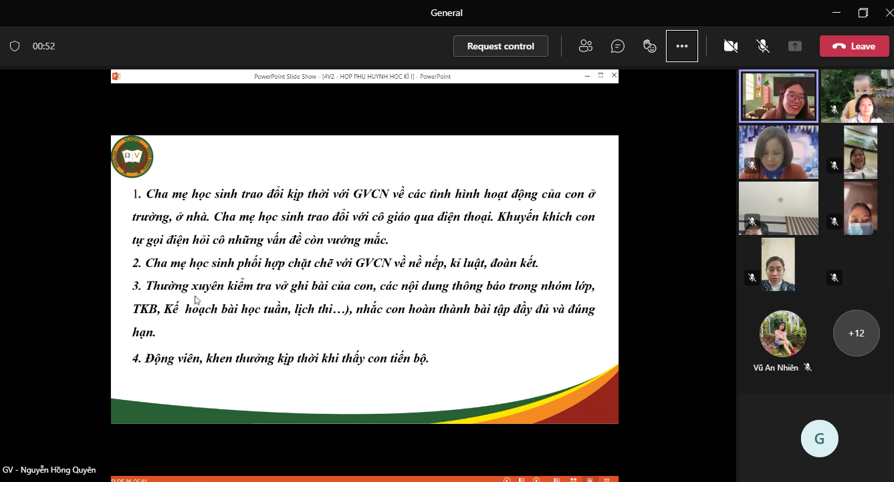The width and height of the screenshot is (894, 482).
Task: Select the video tile with the blue face mask
Action: (860, 208)
